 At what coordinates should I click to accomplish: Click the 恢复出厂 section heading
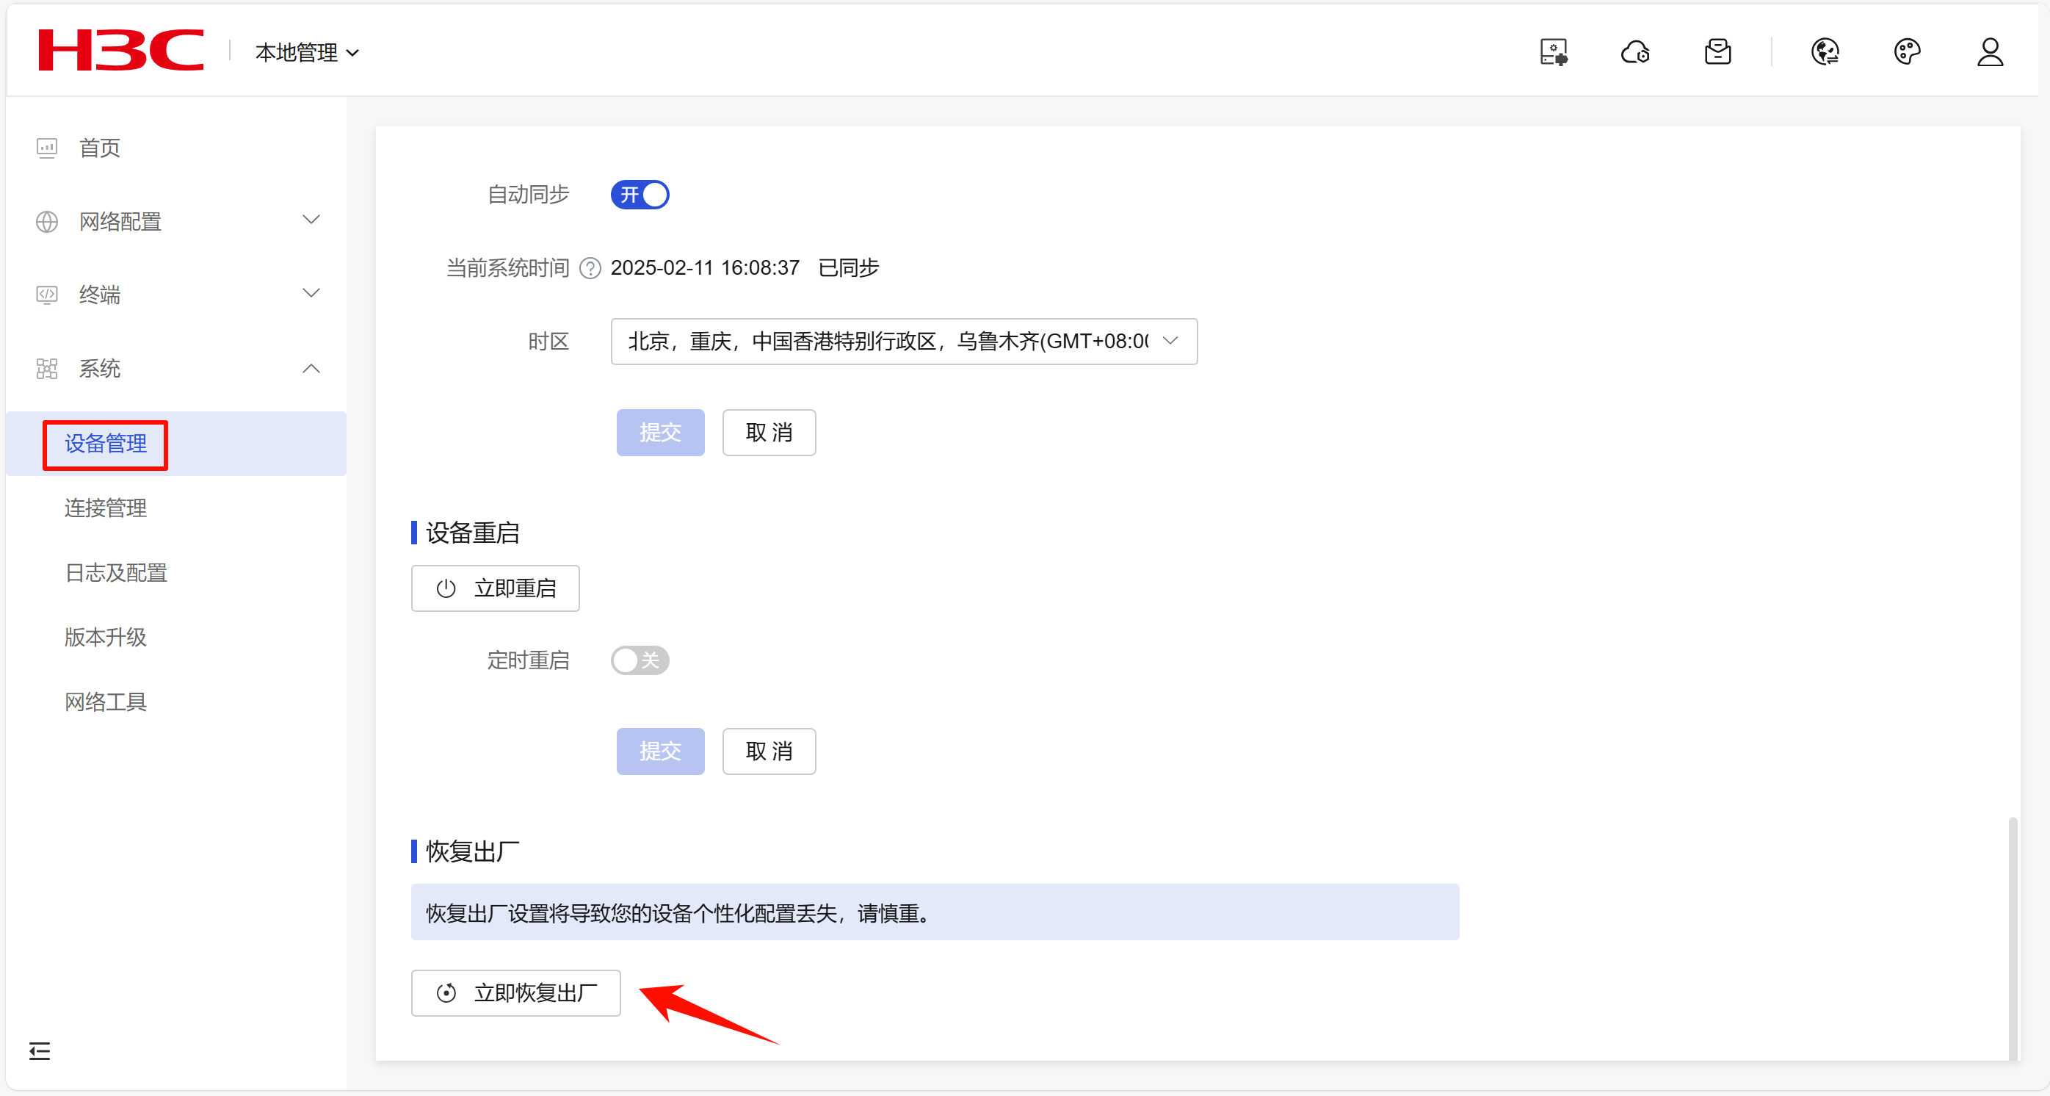472,851
